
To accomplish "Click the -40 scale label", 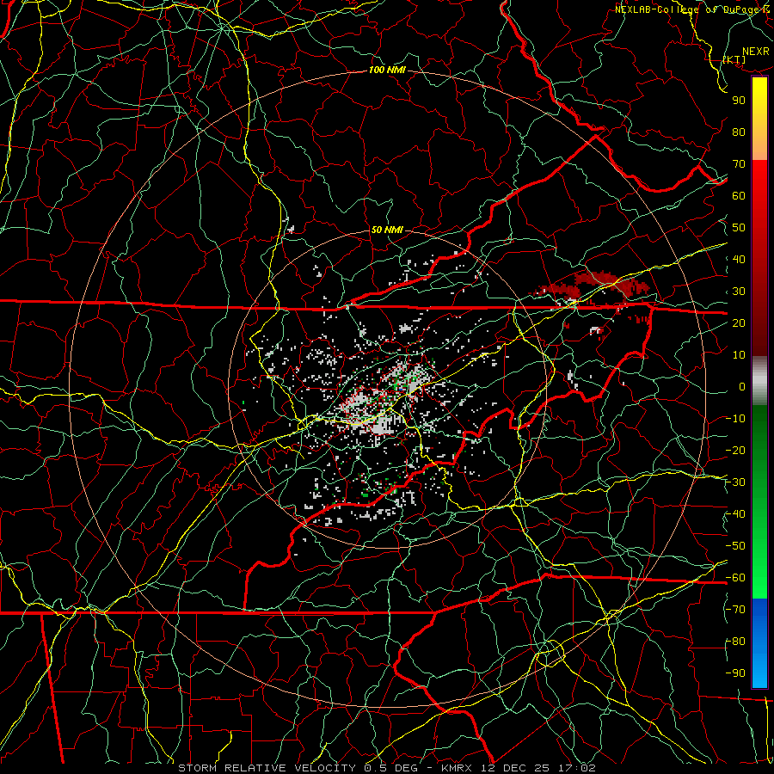I will click(735, 514).
